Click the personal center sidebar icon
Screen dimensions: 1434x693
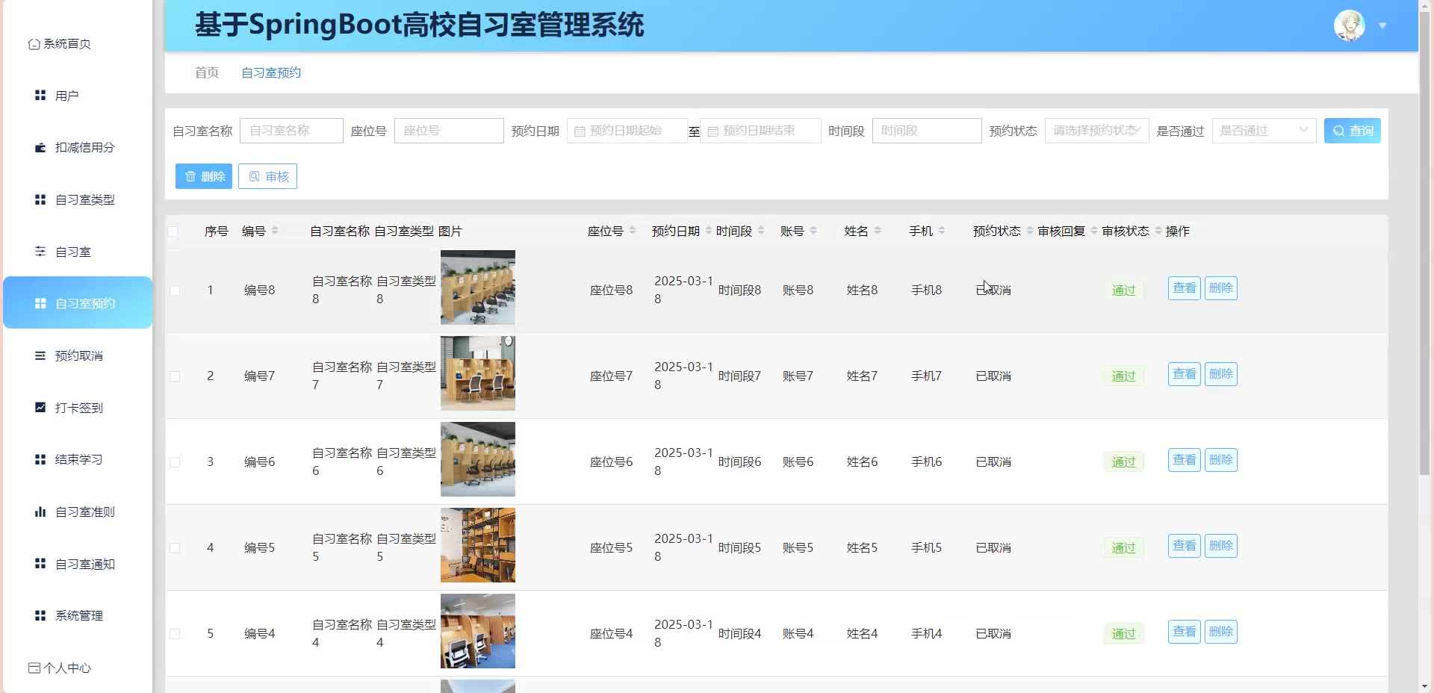pos(34,668)
